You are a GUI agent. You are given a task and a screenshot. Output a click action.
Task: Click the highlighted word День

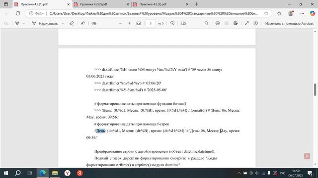point(100,131)
